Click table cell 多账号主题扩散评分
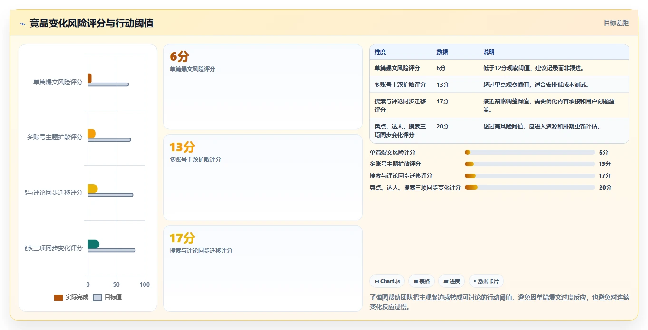Screen dimensions: 648x330 coord(400,85)
